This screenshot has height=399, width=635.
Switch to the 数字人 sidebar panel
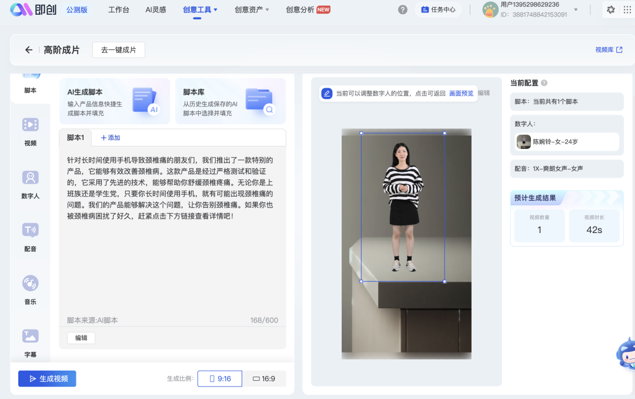30,184
